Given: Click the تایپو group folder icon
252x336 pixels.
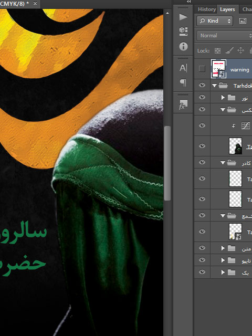Looking at the screenshot, I should tap(232, 260).
